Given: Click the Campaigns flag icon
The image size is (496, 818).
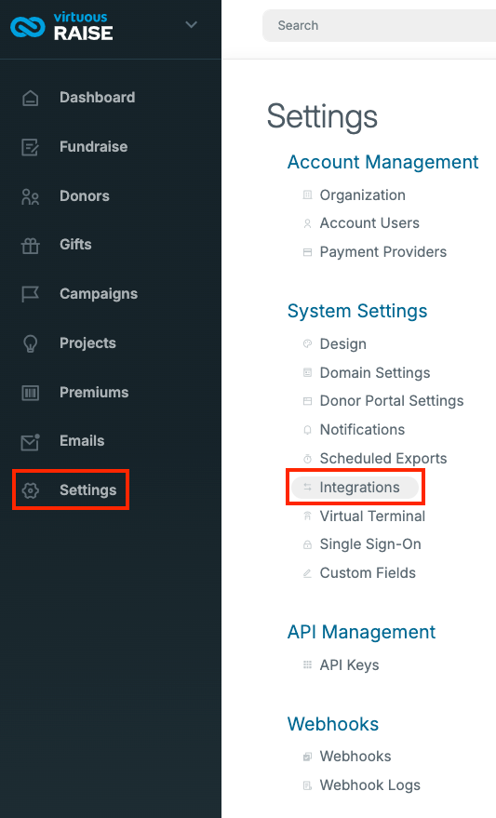Looking at the screenshot, I should [31, 294].
